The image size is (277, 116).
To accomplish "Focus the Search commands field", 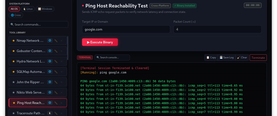I will [x=38, y=25].
